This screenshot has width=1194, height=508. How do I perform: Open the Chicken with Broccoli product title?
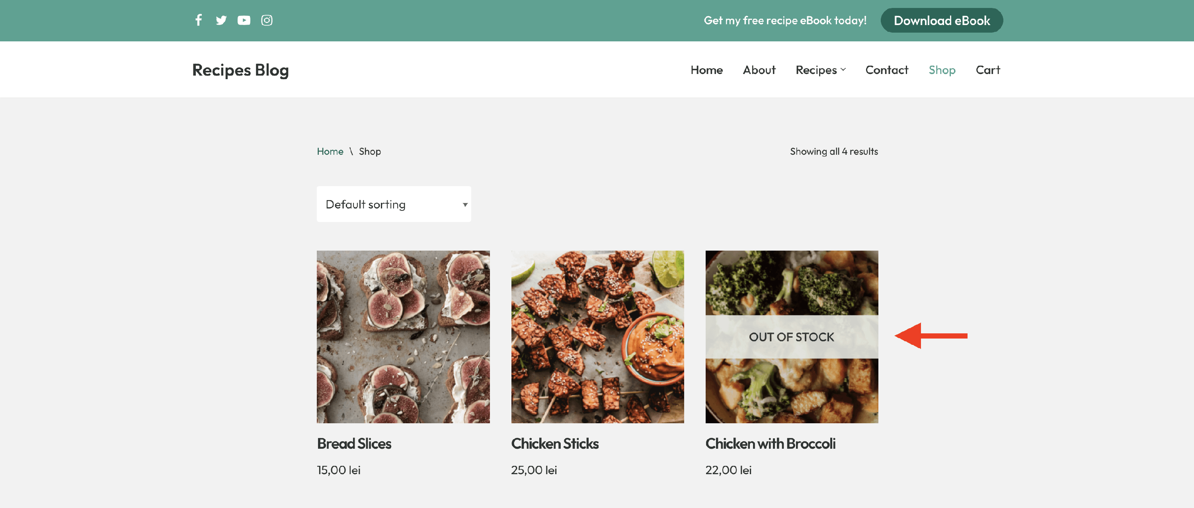[770, 444]
